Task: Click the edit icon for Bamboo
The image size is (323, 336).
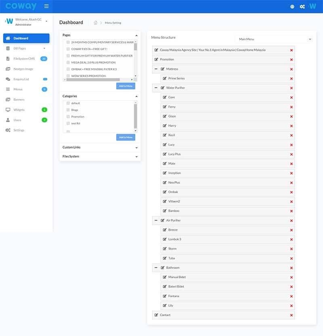Action: pyautogui.click(x=165, y=211)
